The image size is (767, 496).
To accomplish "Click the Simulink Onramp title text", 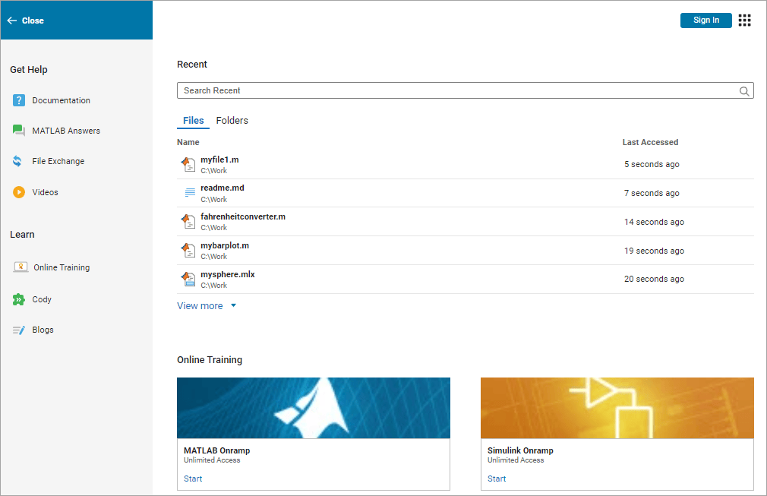I will tap(520, 450).
